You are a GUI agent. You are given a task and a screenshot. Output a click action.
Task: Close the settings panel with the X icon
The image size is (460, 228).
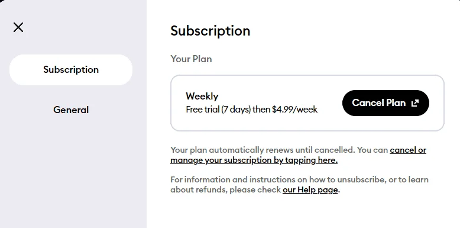coord(18,27)
